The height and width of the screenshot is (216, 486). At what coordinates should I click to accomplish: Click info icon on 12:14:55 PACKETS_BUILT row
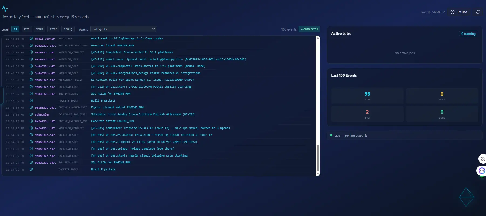click(31, 169)
